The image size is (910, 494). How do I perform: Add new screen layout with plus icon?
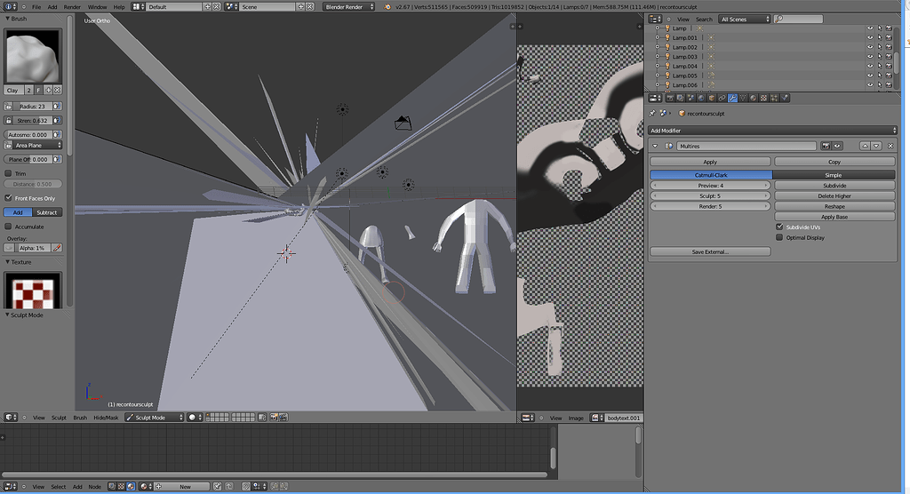point(208,7)
